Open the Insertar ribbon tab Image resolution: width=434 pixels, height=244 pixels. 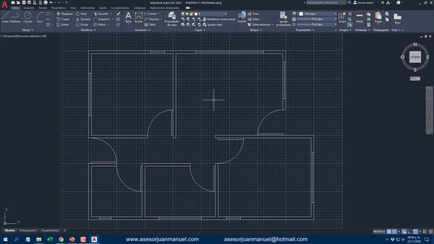pos(28,8)
